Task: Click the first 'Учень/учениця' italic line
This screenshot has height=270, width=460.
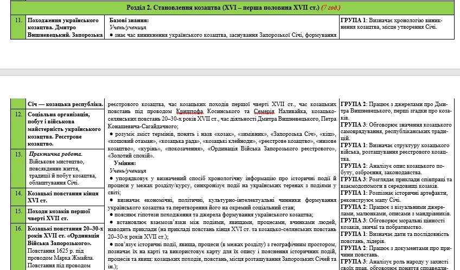Action: pyautogui.click(x=127, y=28)
